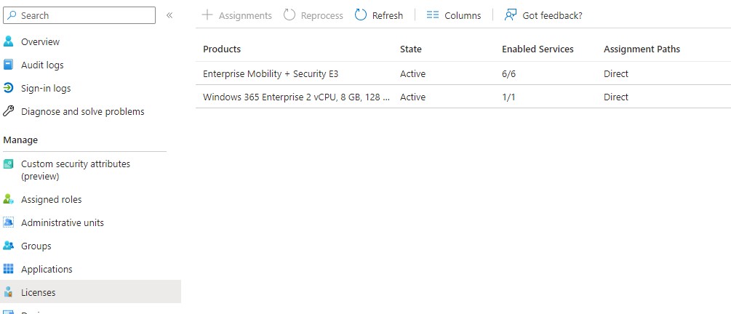The height and width of the screenshot is (314, 731).
Task: View Assigned roles
Action: point(52,200)
